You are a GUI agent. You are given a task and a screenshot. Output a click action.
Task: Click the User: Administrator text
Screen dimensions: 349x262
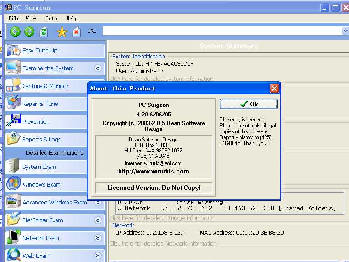pos(140,71)
